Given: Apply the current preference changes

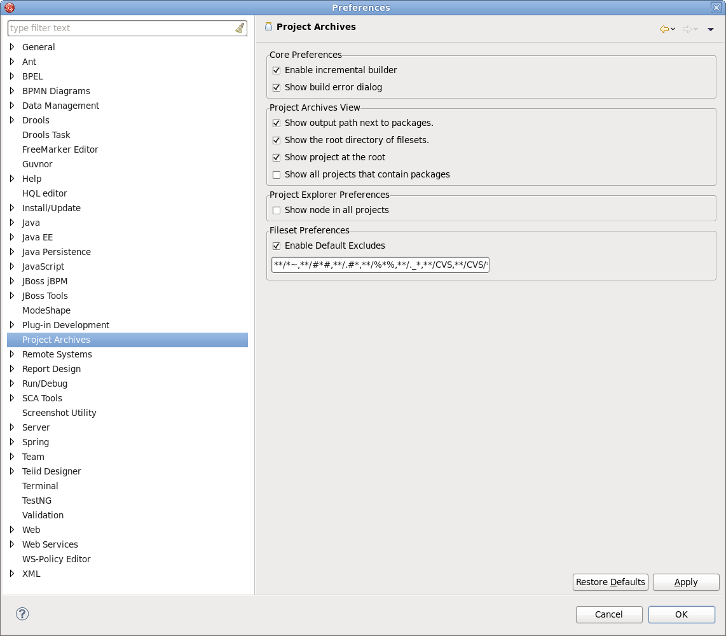Looking at the screenshot, I should pyautogui.click(x=686, y=582).
